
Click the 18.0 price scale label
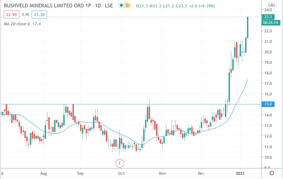point(268,73)
